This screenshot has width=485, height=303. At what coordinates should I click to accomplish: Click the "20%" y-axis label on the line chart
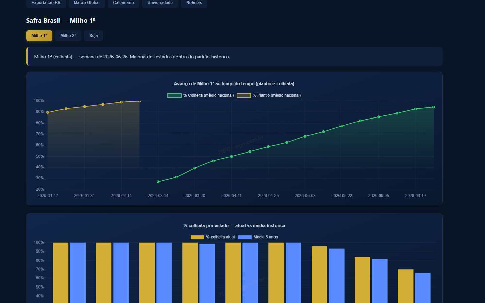tap(40, 189)
